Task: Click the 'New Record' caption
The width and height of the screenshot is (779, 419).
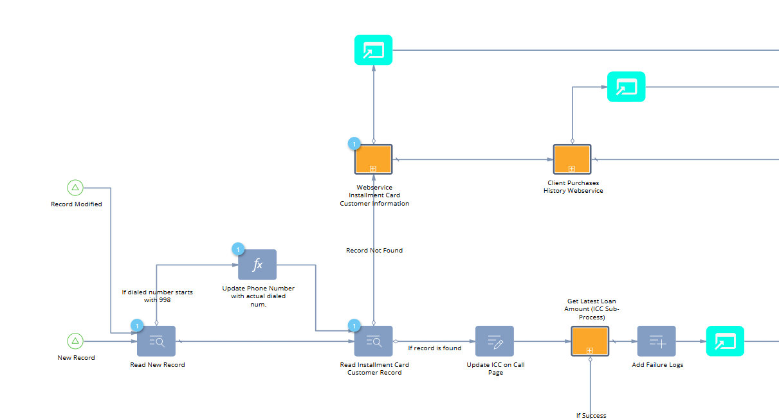Action: (x=76, y=358)
